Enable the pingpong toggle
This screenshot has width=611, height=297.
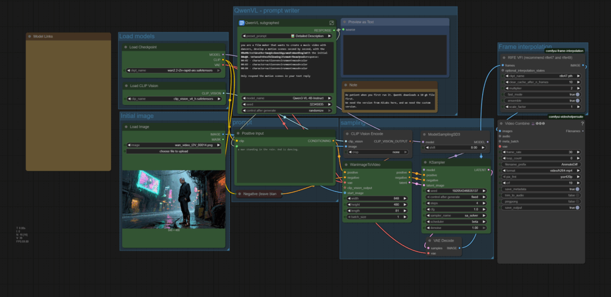(x=578, y=202)
